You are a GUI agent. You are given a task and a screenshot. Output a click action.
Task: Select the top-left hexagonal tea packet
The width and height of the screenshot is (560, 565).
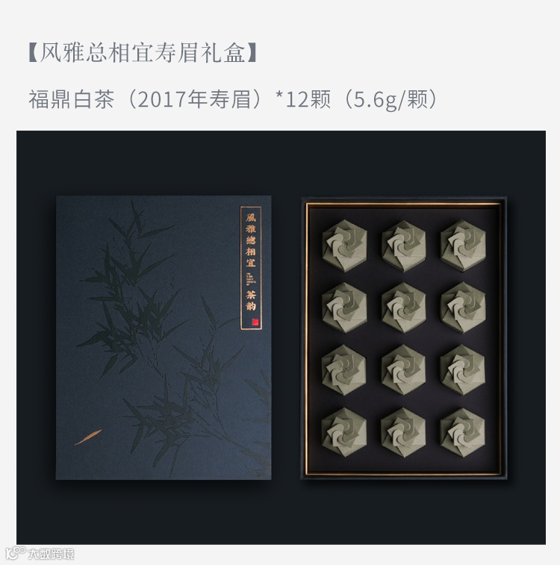point(344,246)
